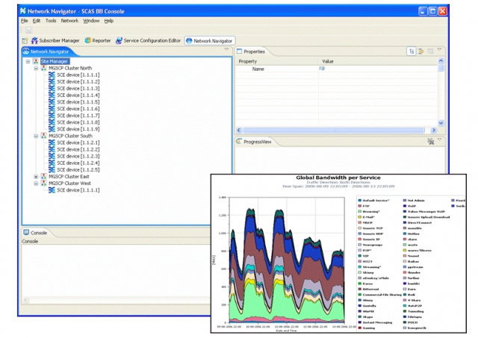Open the Edit menu
This screenshot has height=338, width=478.
[x=37, y=21]
